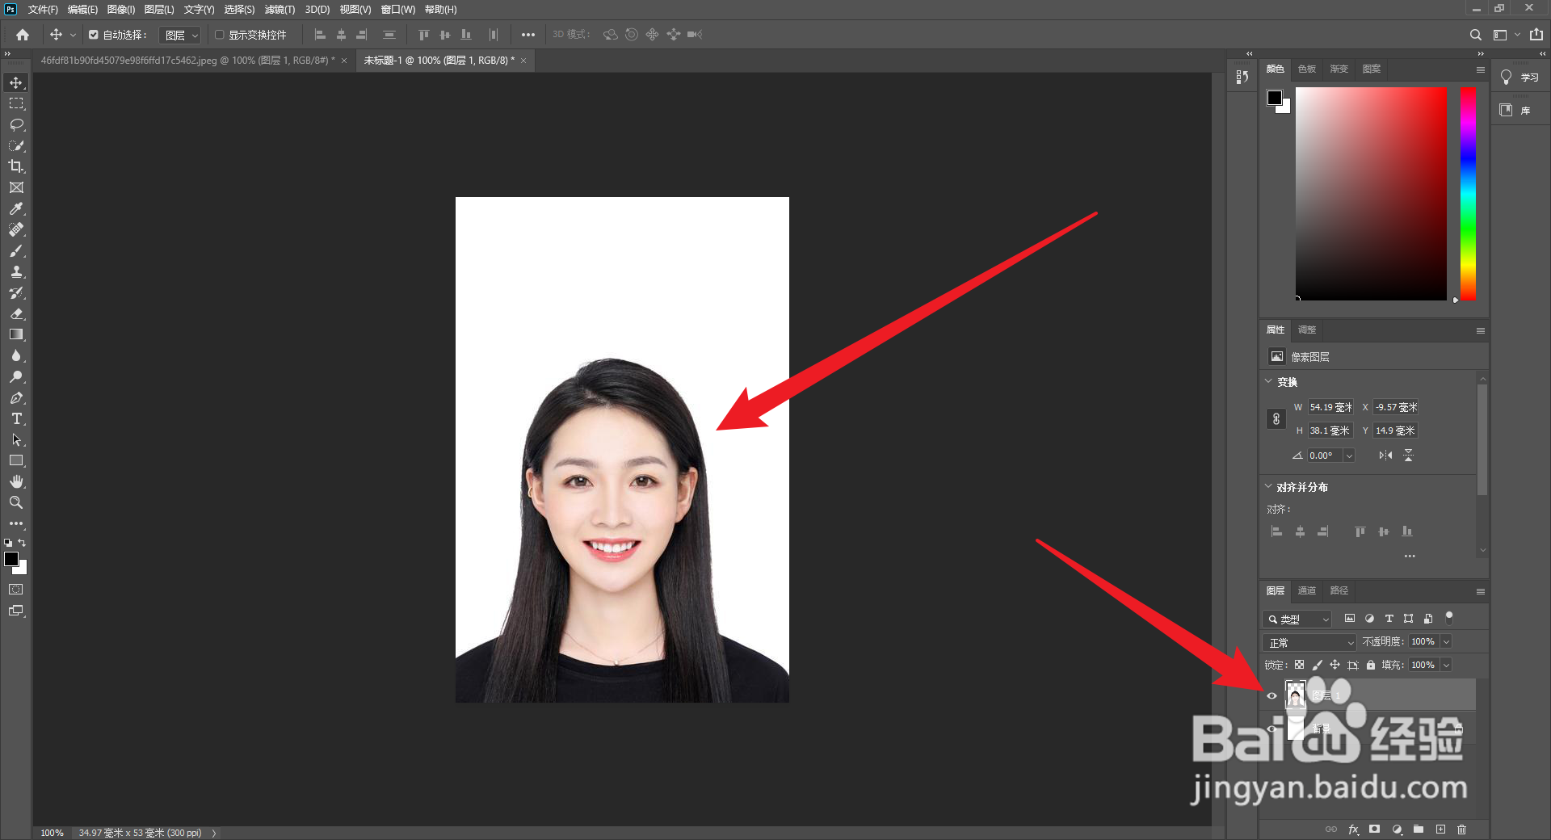Open the blend mode dropdown showing 正常
This screenshot has width=1551, height=840.
point(1308,641)
